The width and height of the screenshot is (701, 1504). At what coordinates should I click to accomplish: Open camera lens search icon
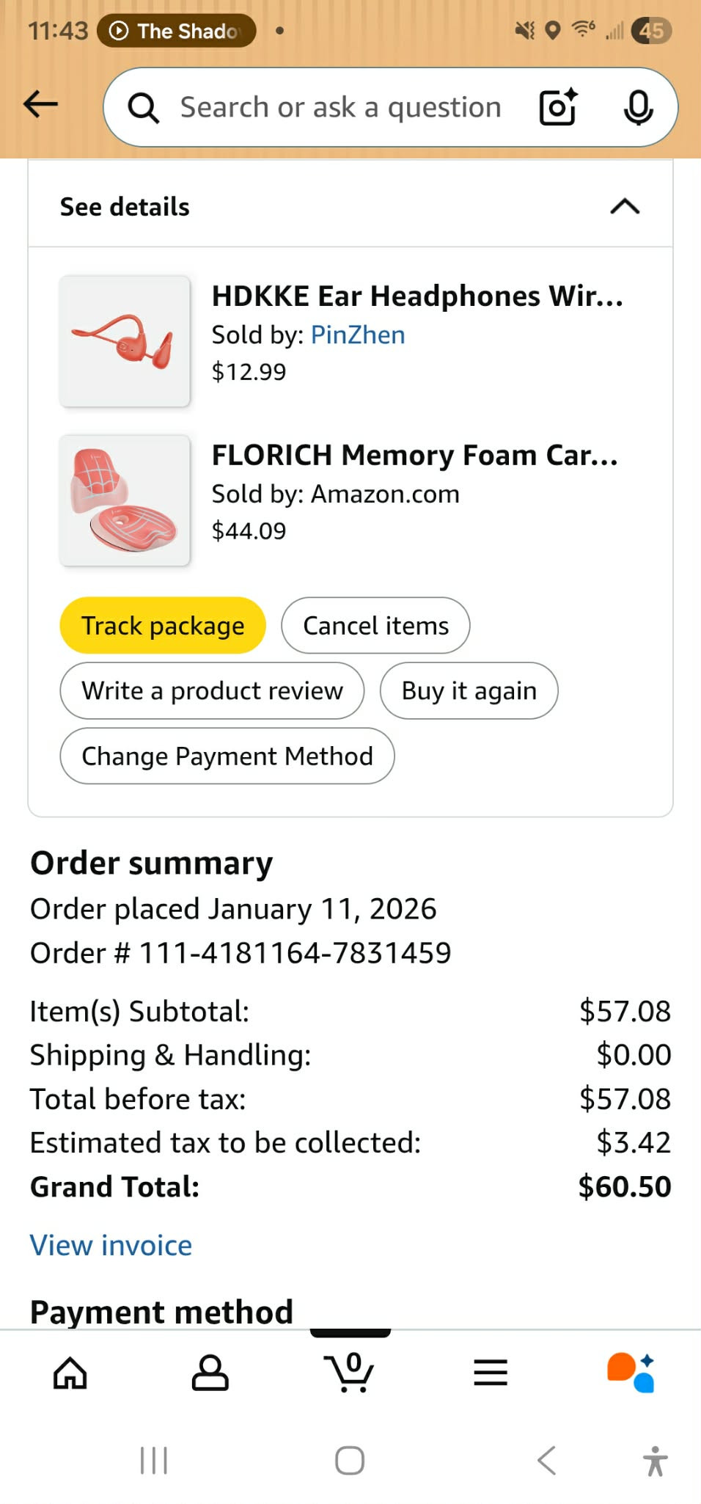coord(558,108)
